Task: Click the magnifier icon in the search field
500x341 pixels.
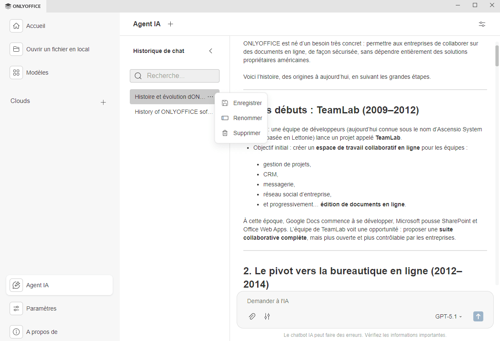Action: [x=138, y=75]
